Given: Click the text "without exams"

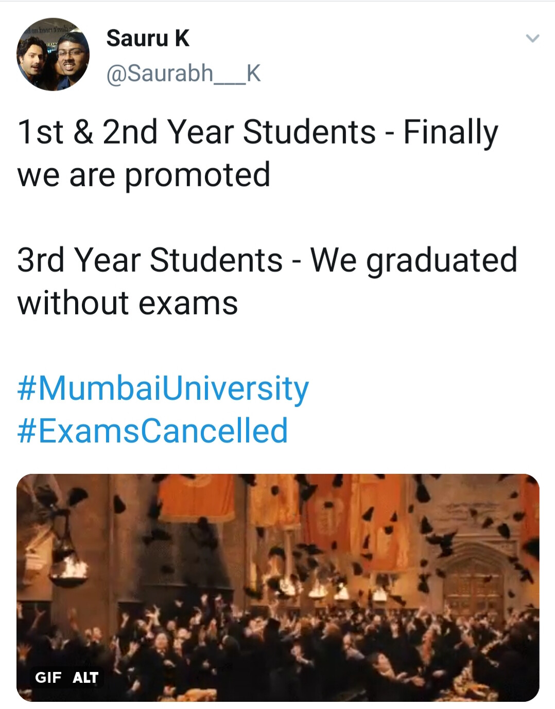Looking at the screenshot, I should 128,303.
